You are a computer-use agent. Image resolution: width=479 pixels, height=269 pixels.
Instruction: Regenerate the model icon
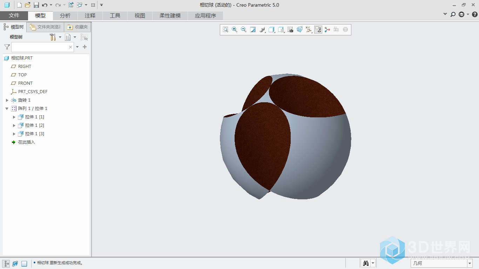(71, 5)
